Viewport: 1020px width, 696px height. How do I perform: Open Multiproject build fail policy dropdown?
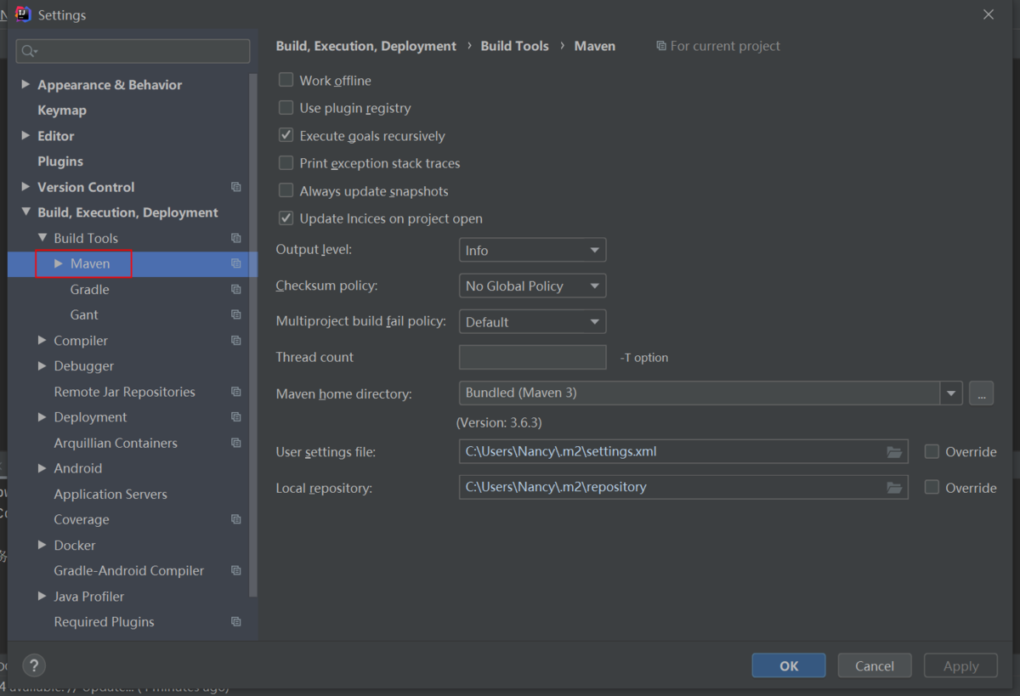point(532,322)
